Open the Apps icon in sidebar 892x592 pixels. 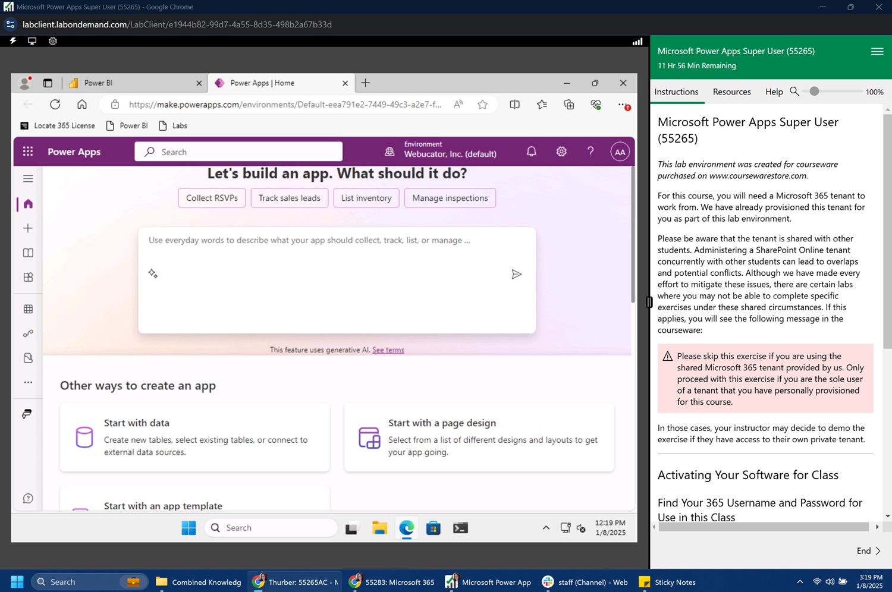click(28, 277)
